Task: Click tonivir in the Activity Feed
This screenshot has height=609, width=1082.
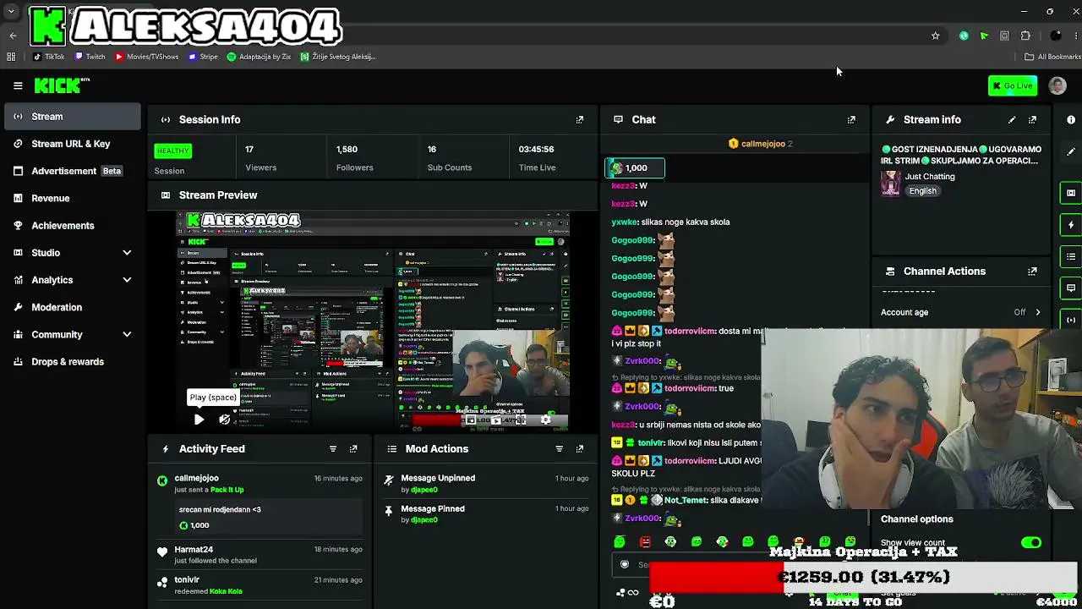Action: click(x=187, y=580)
